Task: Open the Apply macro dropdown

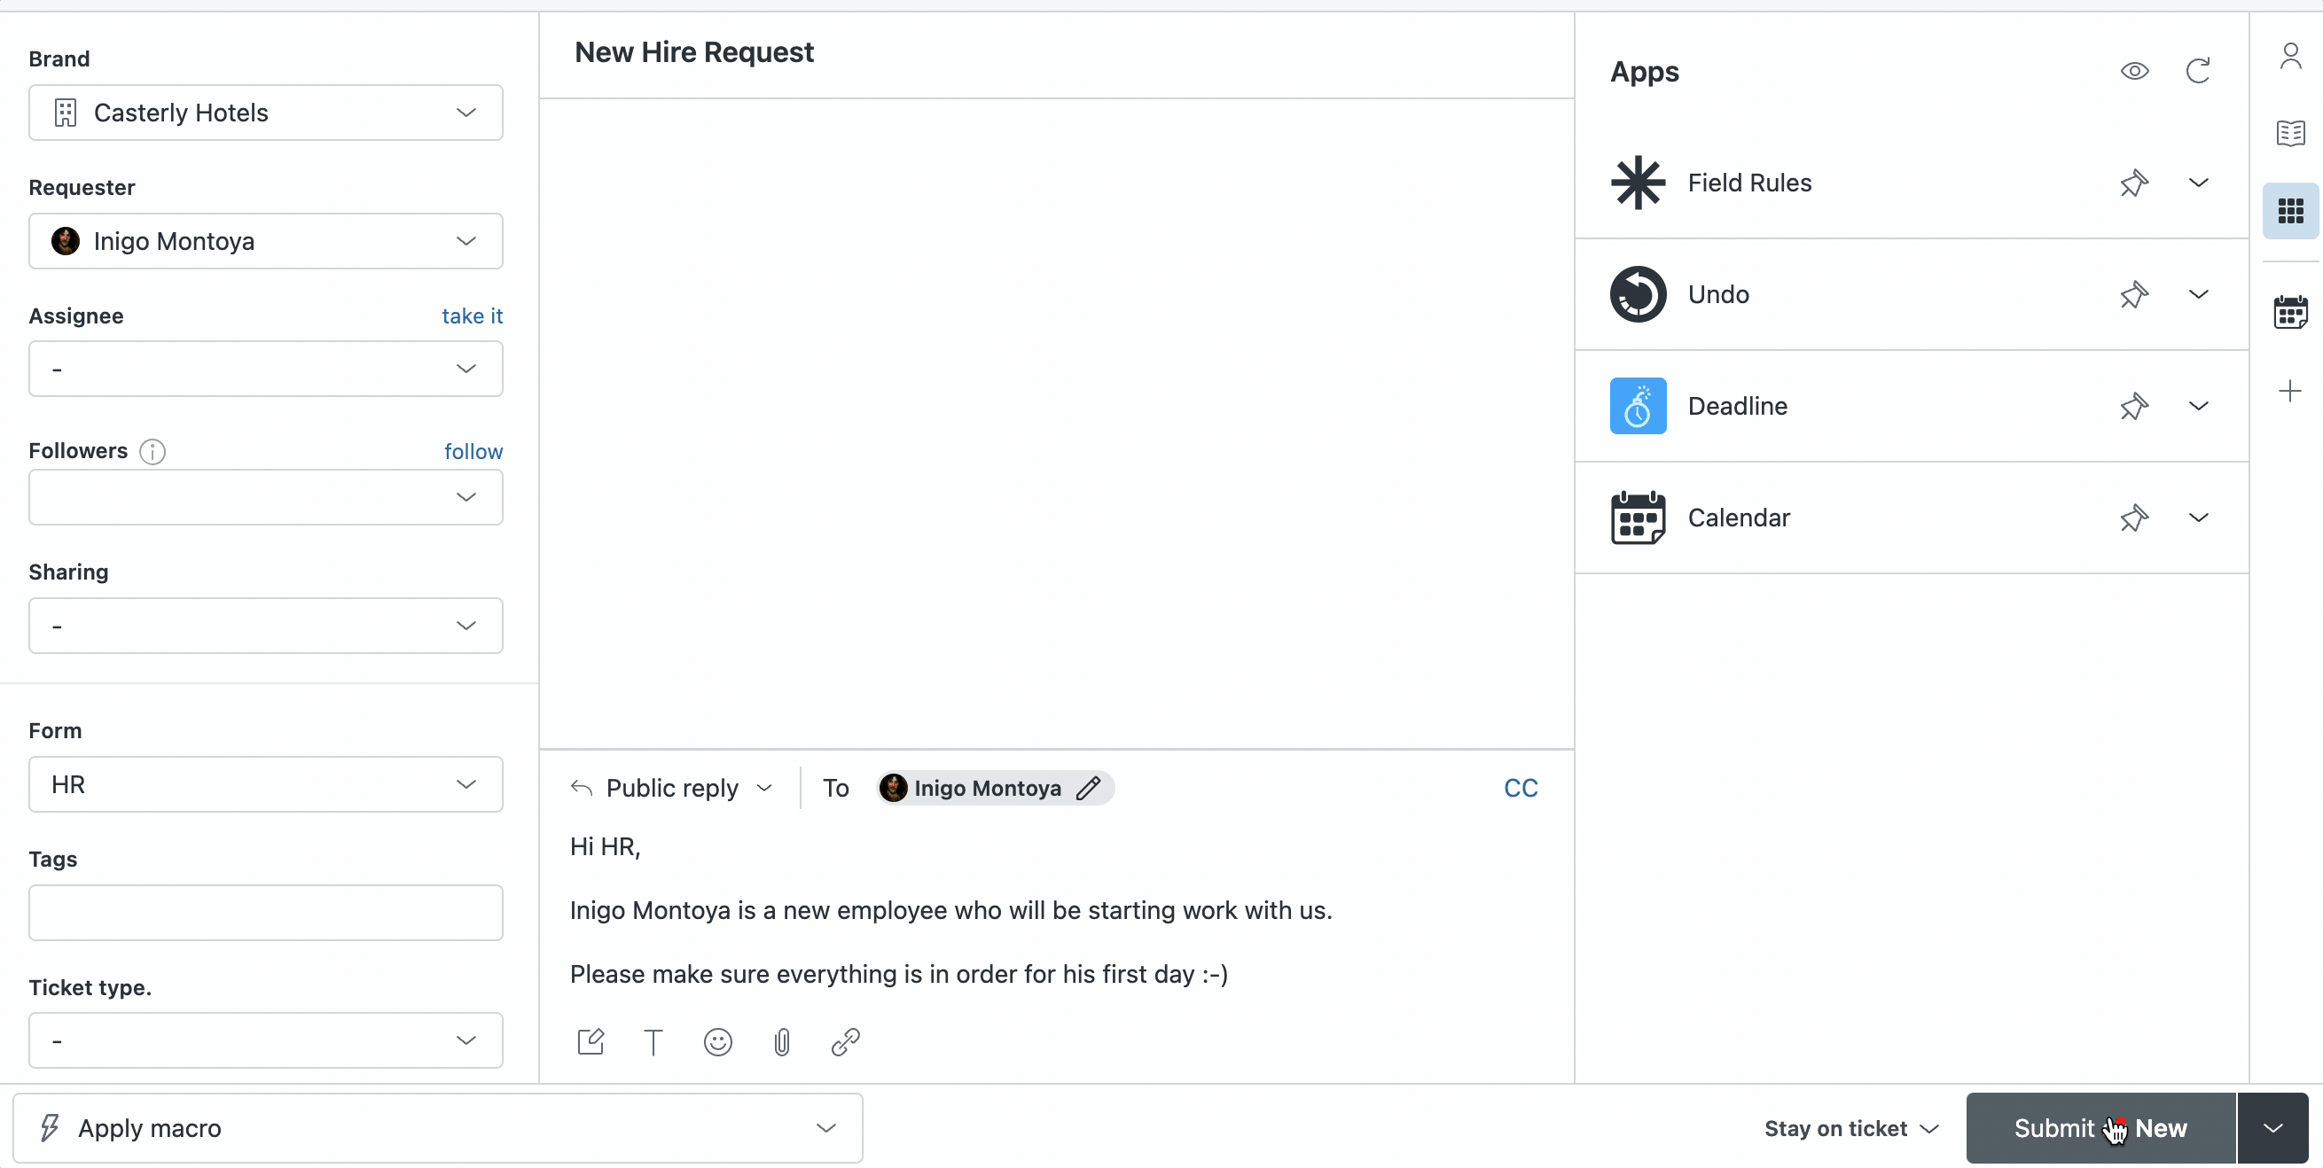Action: click(437, 1128)
